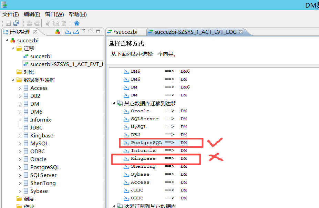Minimize the 迁移管理 panel
The width and height of the screenshot is (319, 208).
coord(90,31)
